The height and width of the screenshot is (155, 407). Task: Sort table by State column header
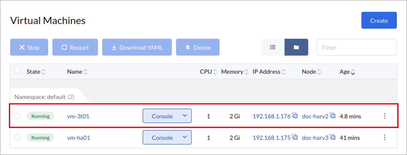(36, 72)
